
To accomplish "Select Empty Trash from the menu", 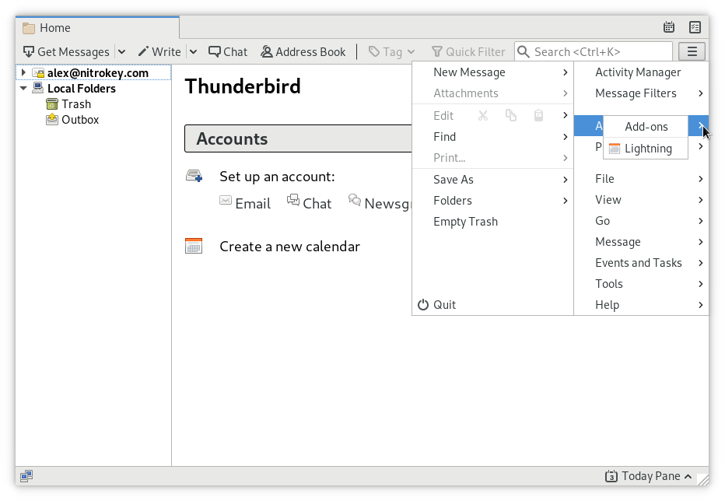I will 492,222.
